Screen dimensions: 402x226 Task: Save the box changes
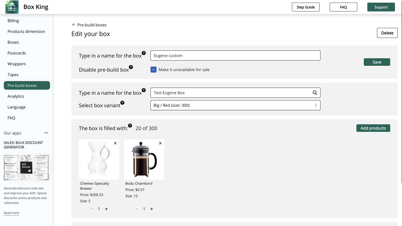[x=377, y=62]
